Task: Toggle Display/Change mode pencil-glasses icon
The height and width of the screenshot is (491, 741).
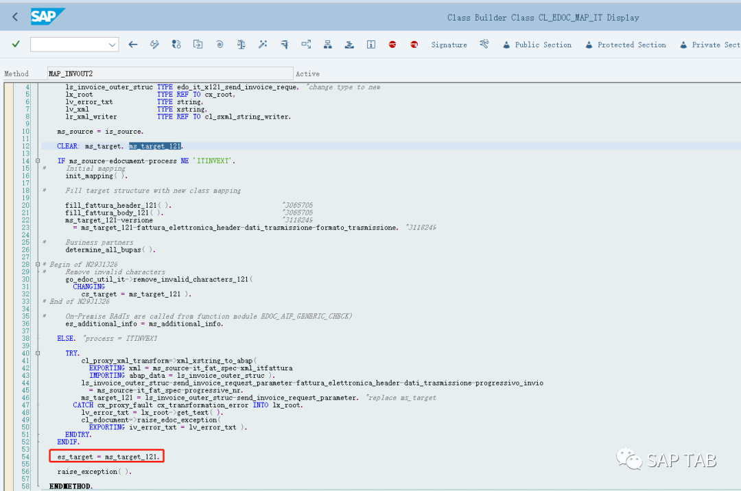Action: pos(154,45)
